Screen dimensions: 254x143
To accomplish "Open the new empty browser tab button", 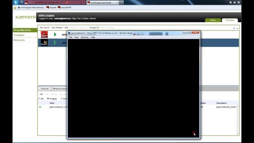I will click(x=121, y=3).
